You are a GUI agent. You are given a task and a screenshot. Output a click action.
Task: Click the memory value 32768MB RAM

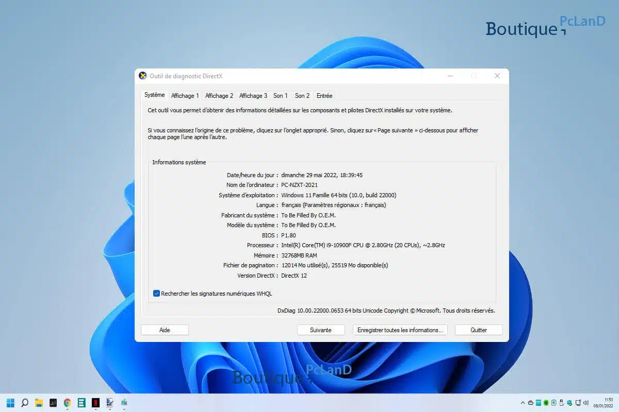point(299,255)
